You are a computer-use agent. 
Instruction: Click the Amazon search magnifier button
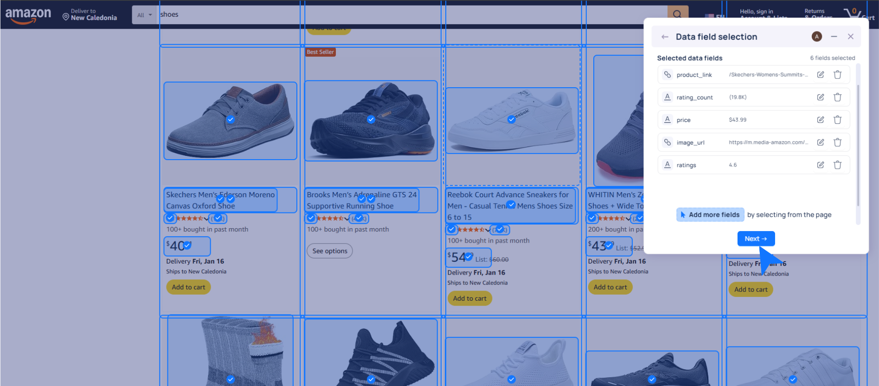pyautogui.click(x=677, y=14)
